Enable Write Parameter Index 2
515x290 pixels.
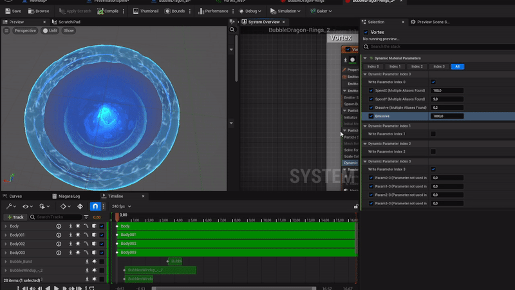(x=433, y=151)
